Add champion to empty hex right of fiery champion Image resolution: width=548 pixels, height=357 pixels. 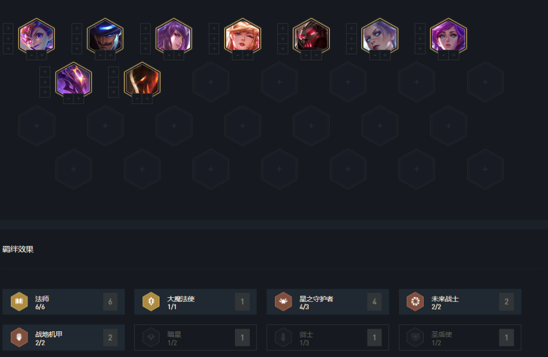(x=211, y=82)
